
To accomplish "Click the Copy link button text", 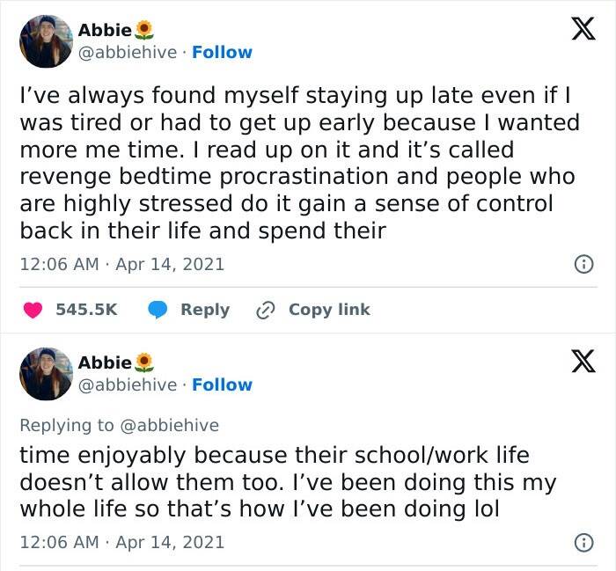I will pos(329,310).
